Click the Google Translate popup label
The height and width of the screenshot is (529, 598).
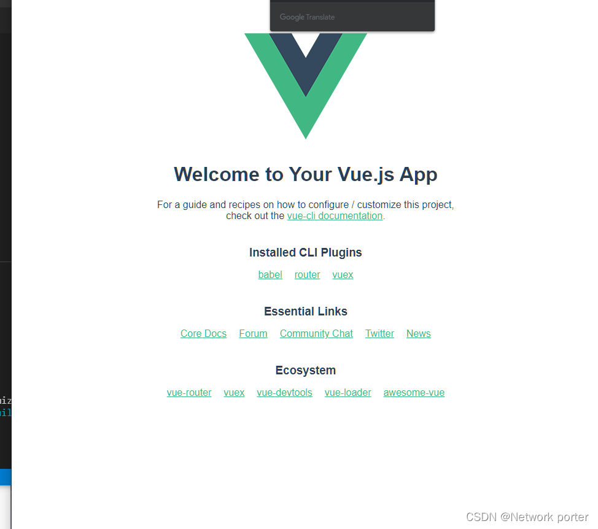click(307, 17)
